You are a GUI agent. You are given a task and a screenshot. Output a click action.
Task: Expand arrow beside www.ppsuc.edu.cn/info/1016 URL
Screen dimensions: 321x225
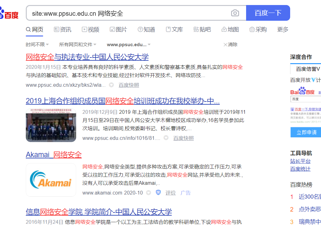pyautogui.click(x=166, y=138)
